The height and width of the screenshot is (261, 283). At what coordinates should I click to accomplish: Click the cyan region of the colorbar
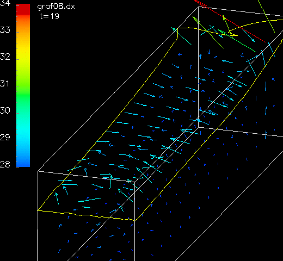[23, 130]
